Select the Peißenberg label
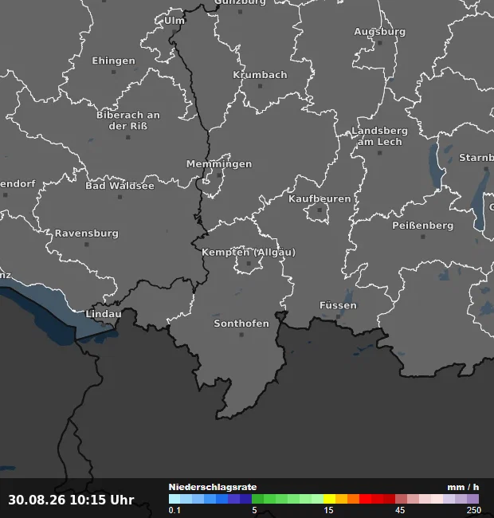 click(422, 226)
